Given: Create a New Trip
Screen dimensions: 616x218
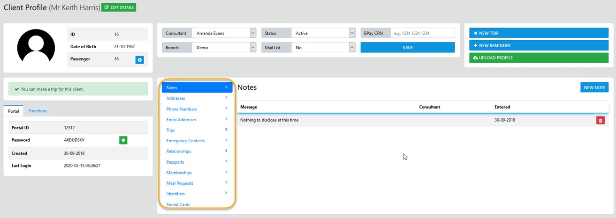Looking at the screenshot, I should point(539,33).
